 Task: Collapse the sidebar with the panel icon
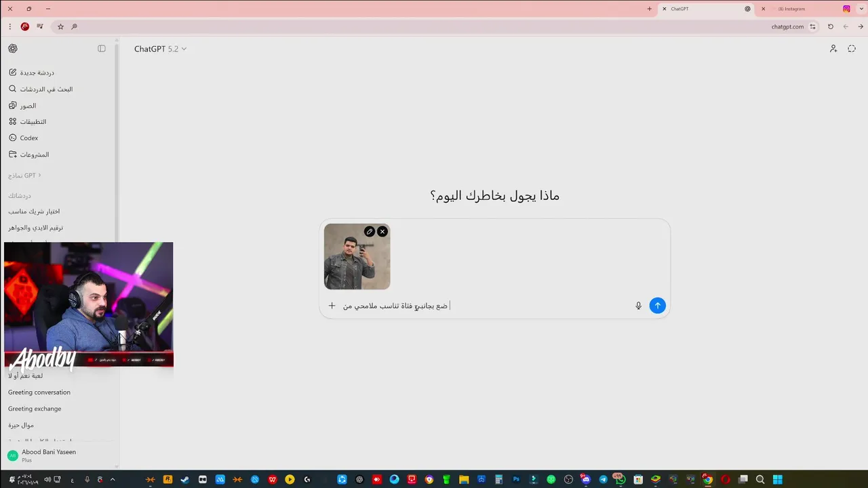tap(102, 49)
